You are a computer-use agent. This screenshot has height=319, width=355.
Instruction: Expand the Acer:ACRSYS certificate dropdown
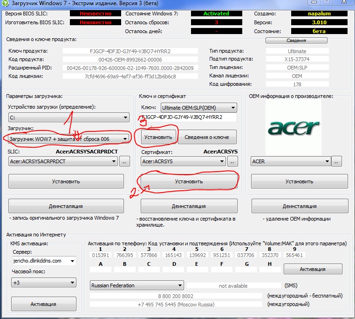tap(184, 161)
